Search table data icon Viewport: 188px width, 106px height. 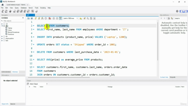point(33,11)
